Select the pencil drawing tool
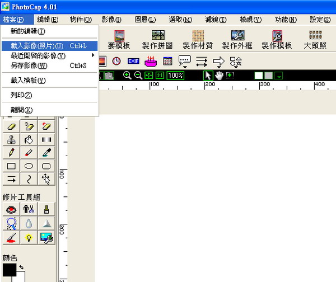The height and width of the screenshot is (282, 336). [11, 152]
